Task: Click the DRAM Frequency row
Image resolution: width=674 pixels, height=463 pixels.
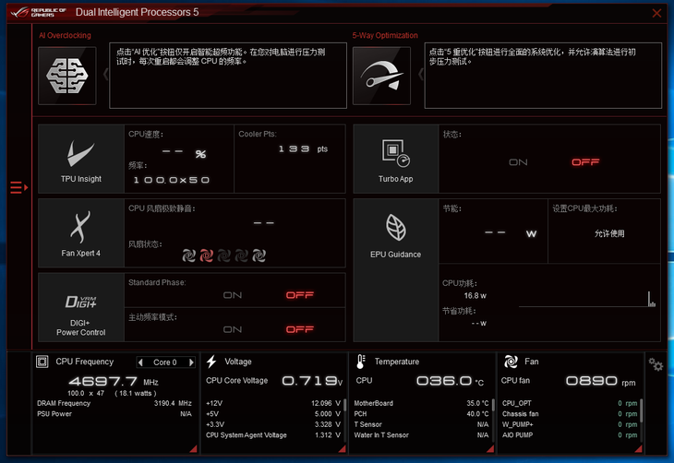Action: point(114,403)
